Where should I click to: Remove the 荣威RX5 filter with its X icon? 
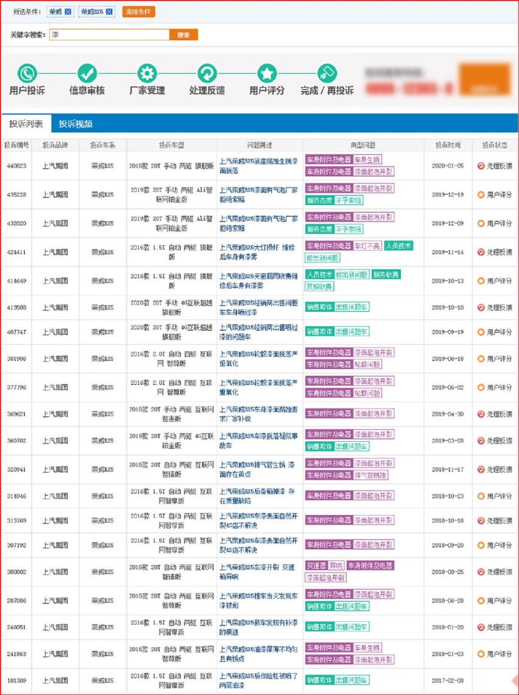tap(109, 12)
